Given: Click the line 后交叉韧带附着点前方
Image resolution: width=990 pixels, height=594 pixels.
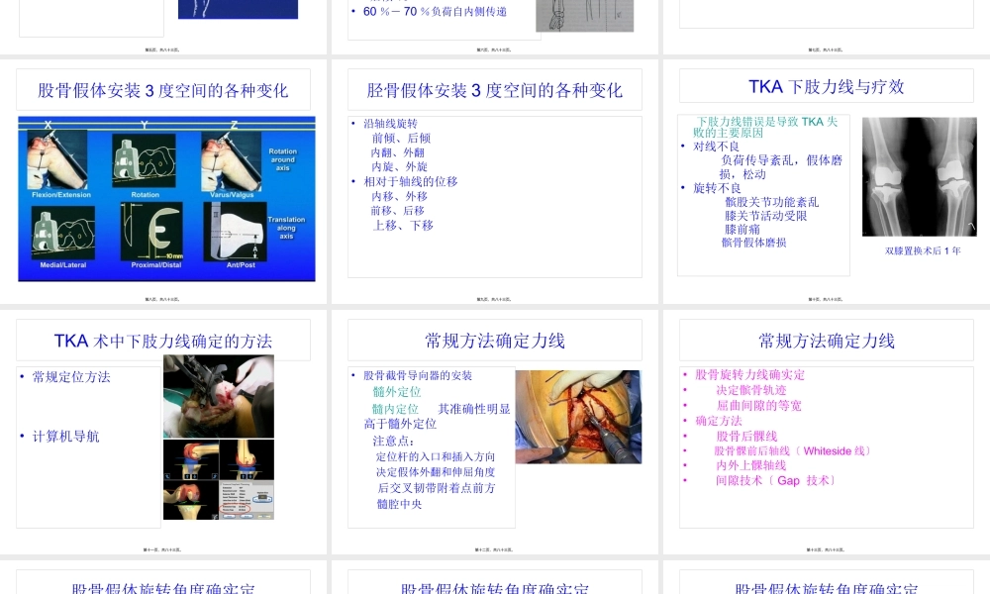Looking at the screenshot, I should (x=437, y=488).
